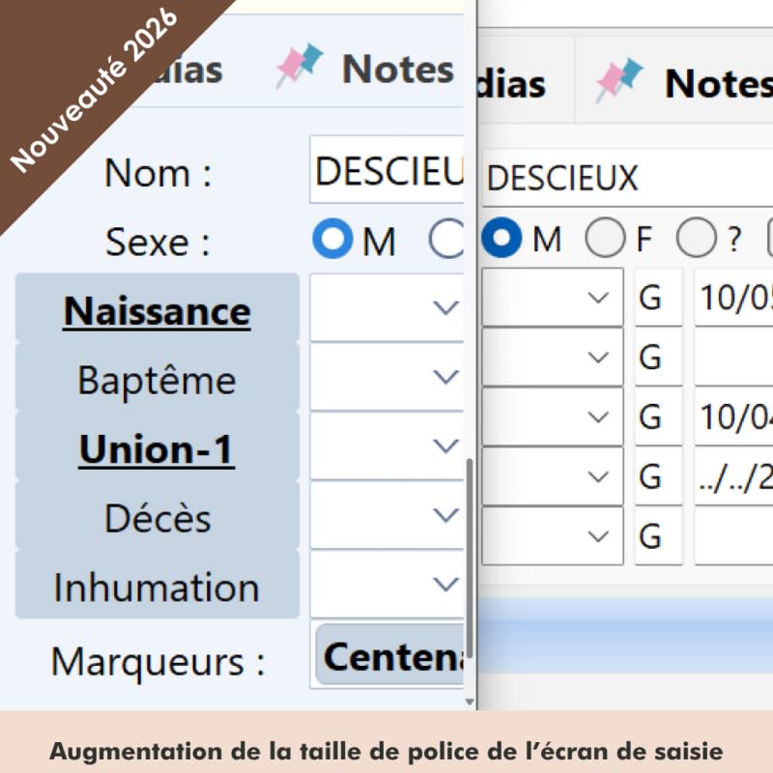
Task: Click the ../../2 date field
Action: [733, 476]
